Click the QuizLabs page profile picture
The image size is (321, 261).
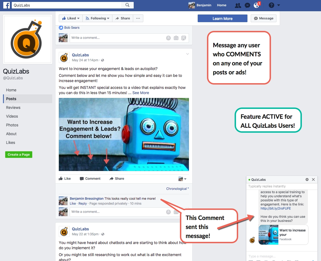[27, 39]
